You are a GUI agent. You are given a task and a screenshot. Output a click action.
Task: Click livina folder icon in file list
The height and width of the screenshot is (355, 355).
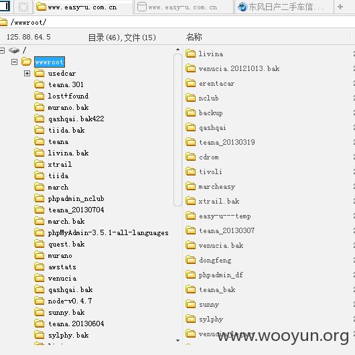pos(191,54)
